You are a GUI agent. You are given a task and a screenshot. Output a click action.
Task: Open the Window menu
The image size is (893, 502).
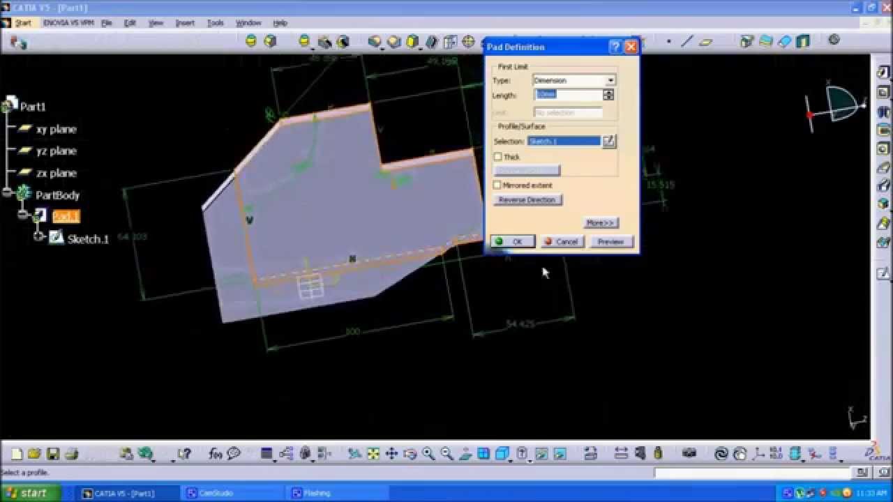click(248, 23)
